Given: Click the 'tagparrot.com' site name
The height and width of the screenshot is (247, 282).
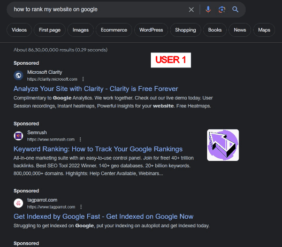Looking at the screenshot, I should [42, 200].
